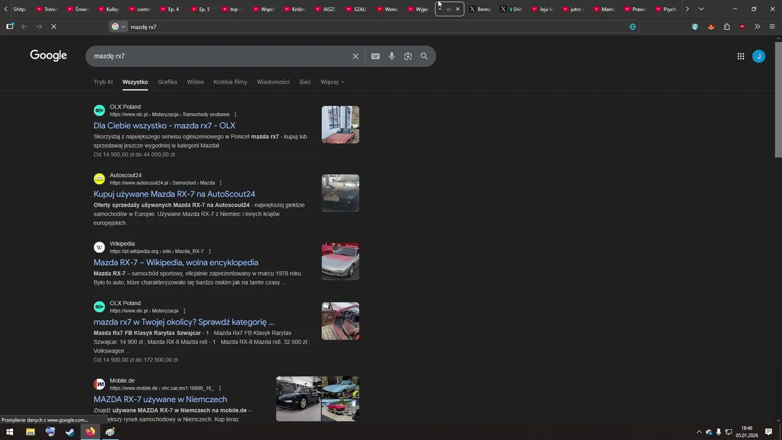
Task: Open MAZDA RX-7 używane w Niemczech link
Action: [x=160, y=400]
